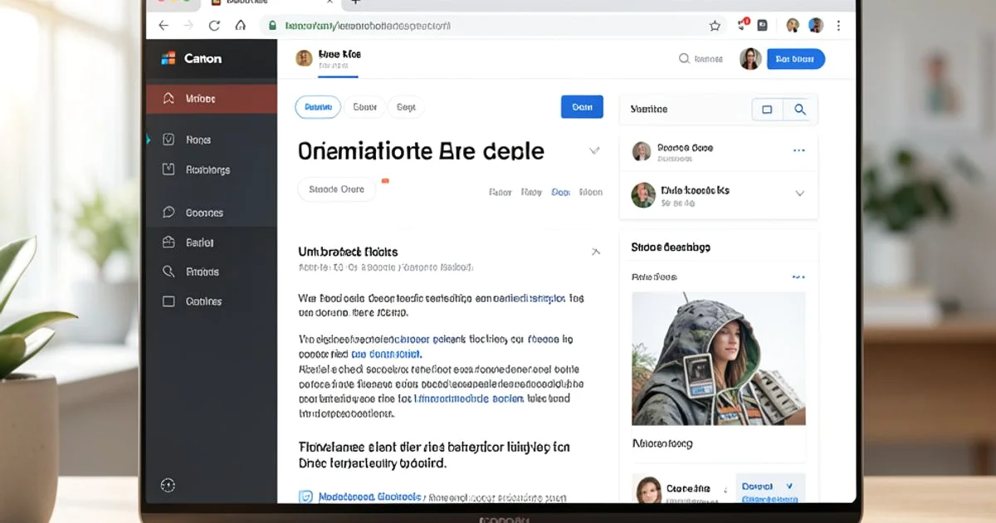Click the browser back arrow
996x523 pixels.
(164, 26)
